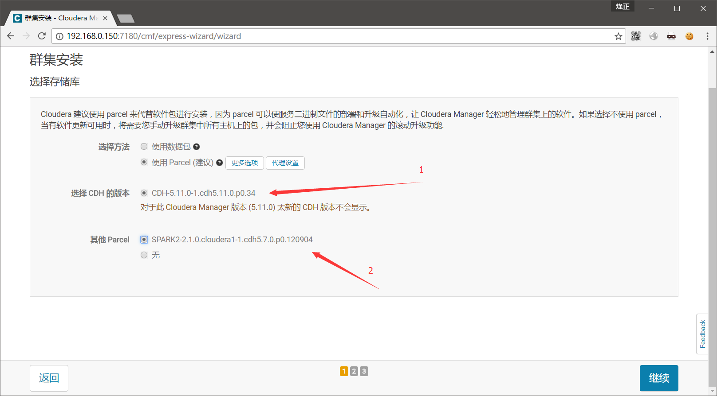Open the cookie extension icon
Screen dimensions: 717x396
[689, 36]
